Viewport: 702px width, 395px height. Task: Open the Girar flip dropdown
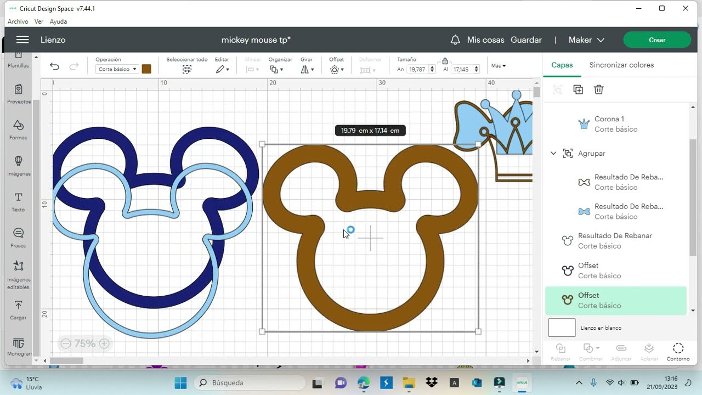point(307,70)
